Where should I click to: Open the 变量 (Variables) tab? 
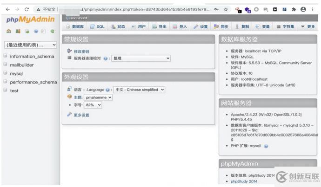coord(263,26)
